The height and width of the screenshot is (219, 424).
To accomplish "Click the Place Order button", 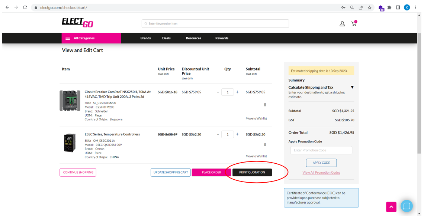I will point(211,172).
